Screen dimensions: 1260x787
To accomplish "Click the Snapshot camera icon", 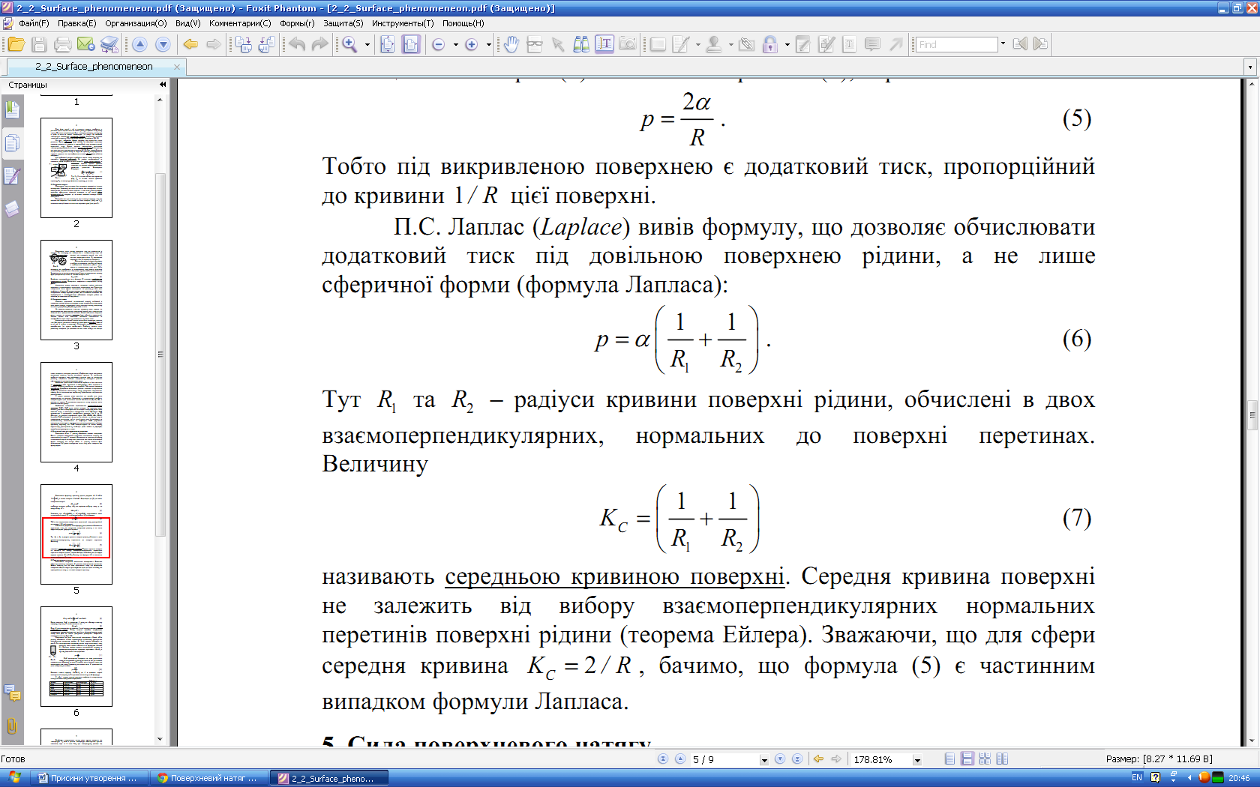I will point(628,45).
